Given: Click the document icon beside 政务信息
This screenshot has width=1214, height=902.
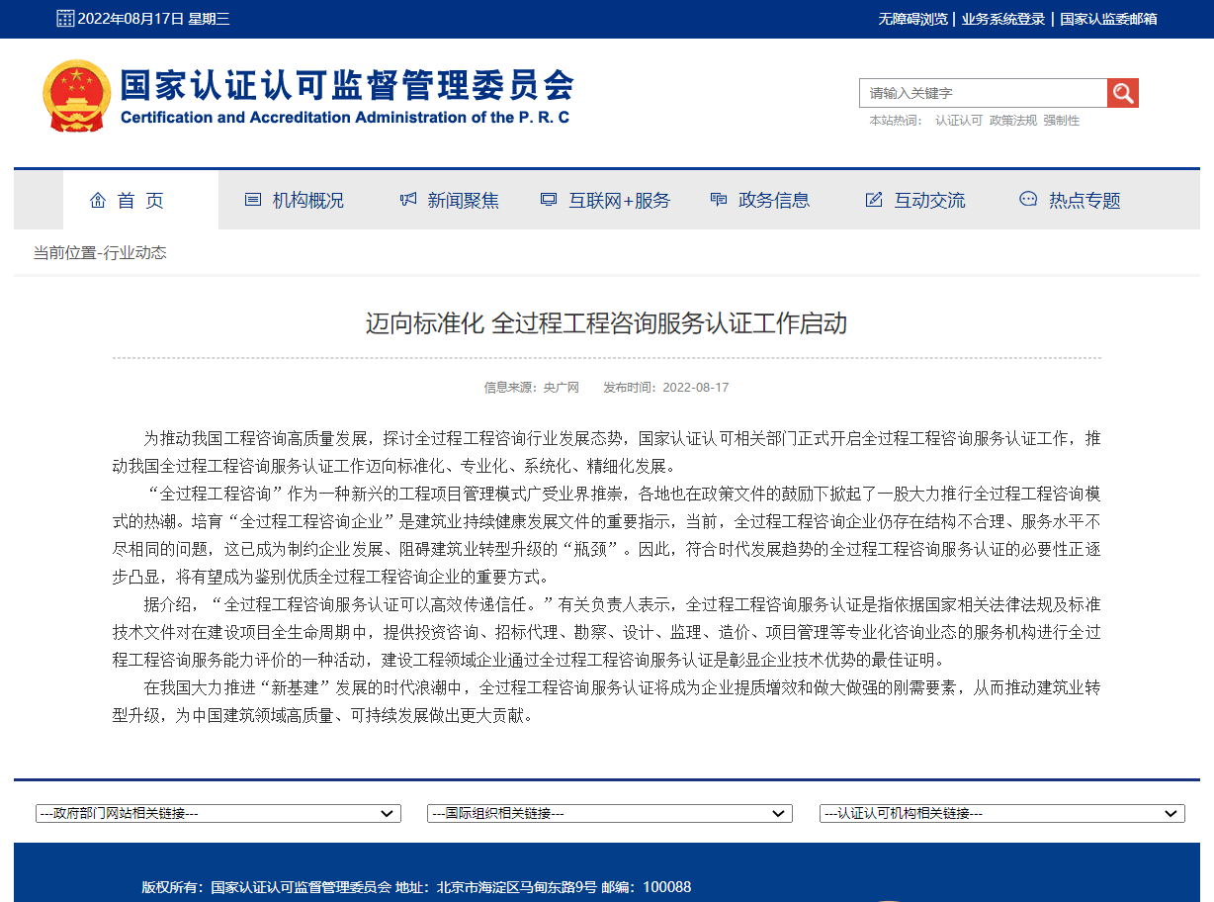Looking at the screenshot, I should pos(719,200).
